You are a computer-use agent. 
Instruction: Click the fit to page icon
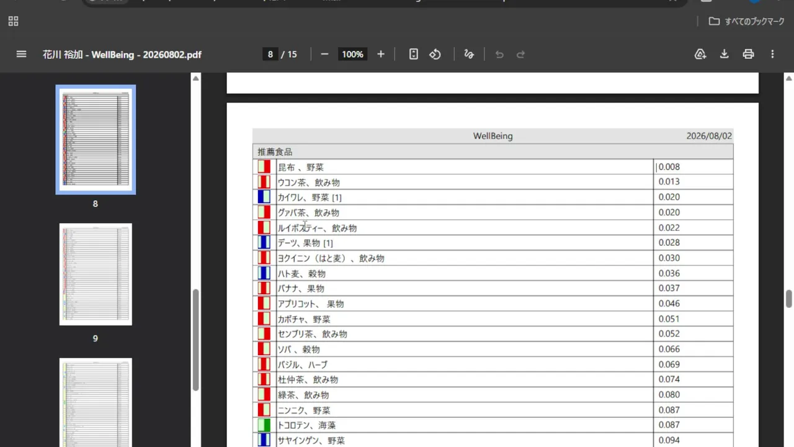point(414,54)
